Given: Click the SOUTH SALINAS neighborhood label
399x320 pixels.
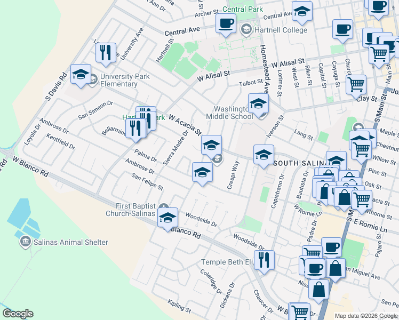Looking at the screenshot, I should 299,163.
